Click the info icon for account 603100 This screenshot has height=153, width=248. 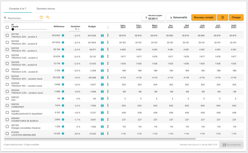63,77
